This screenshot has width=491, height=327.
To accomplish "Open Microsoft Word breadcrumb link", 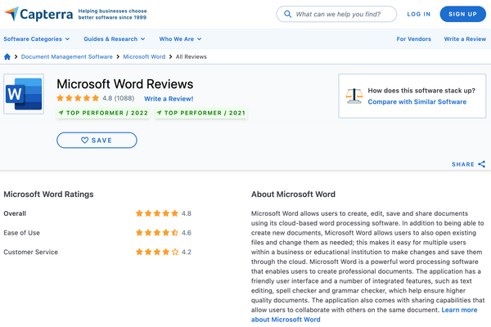I will pos(144,56).
